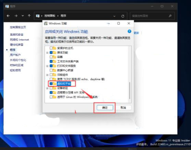
Task: Click the folder icon beside 旧版组件
Action: coord(54,75)
